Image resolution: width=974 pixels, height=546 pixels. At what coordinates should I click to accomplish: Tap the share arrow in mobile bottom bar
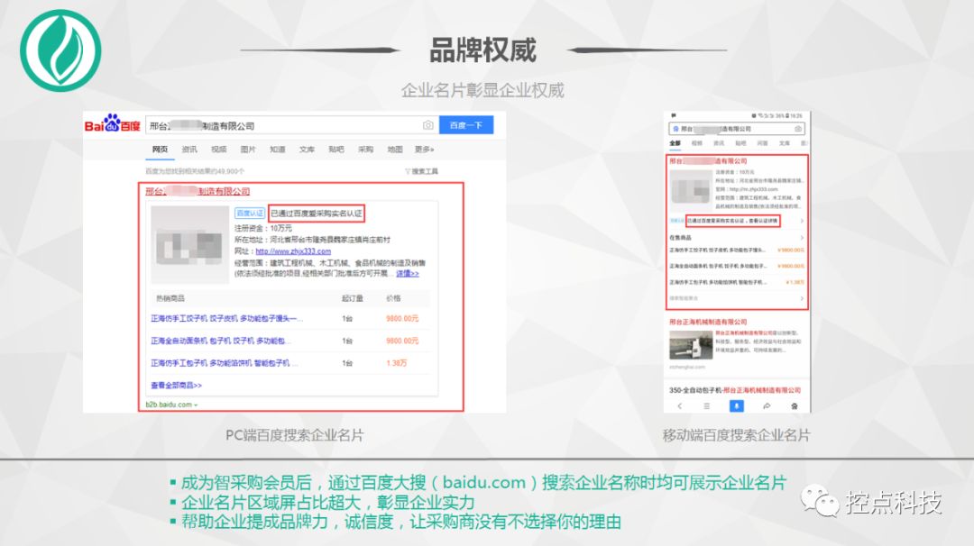coord(767,405)
